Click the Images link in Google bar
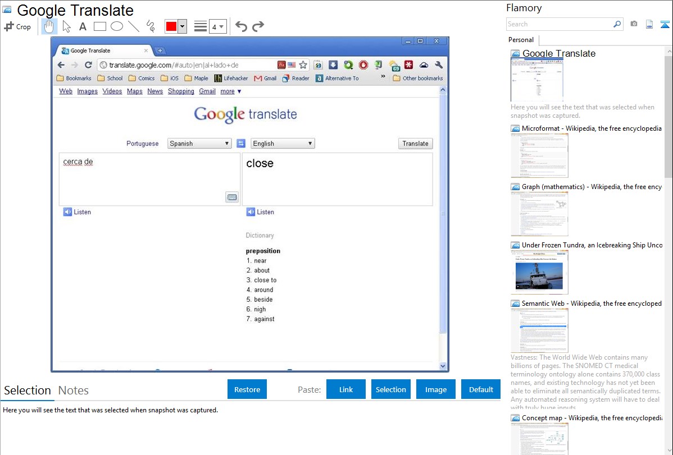Viewport: 673px width, 455px height. pos(88,91)
